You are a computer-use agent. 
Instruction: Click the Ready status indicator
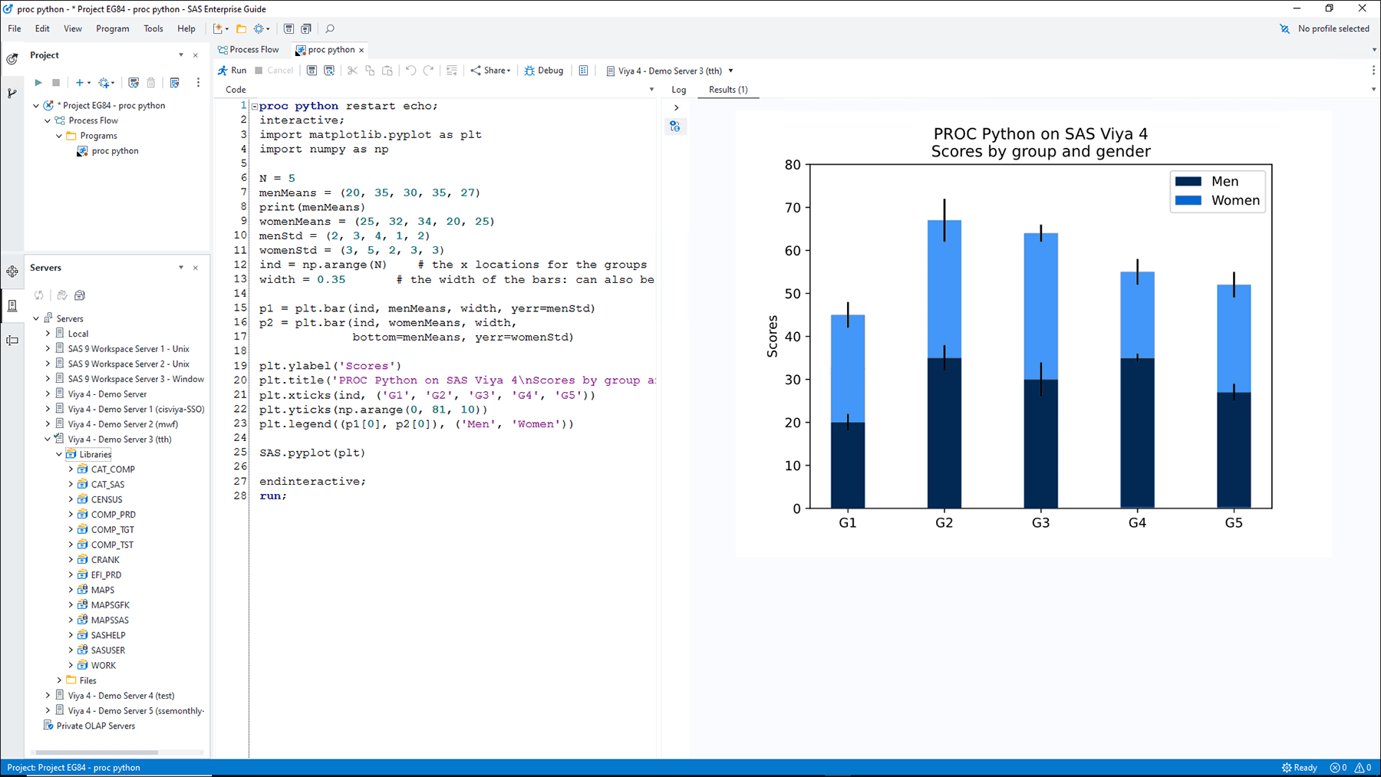coord(1299,768)
